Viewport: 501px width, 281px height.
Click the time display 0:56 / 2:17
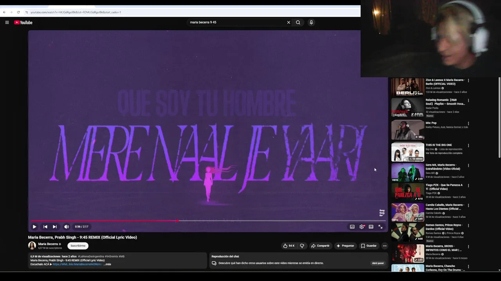click(81, 226)
